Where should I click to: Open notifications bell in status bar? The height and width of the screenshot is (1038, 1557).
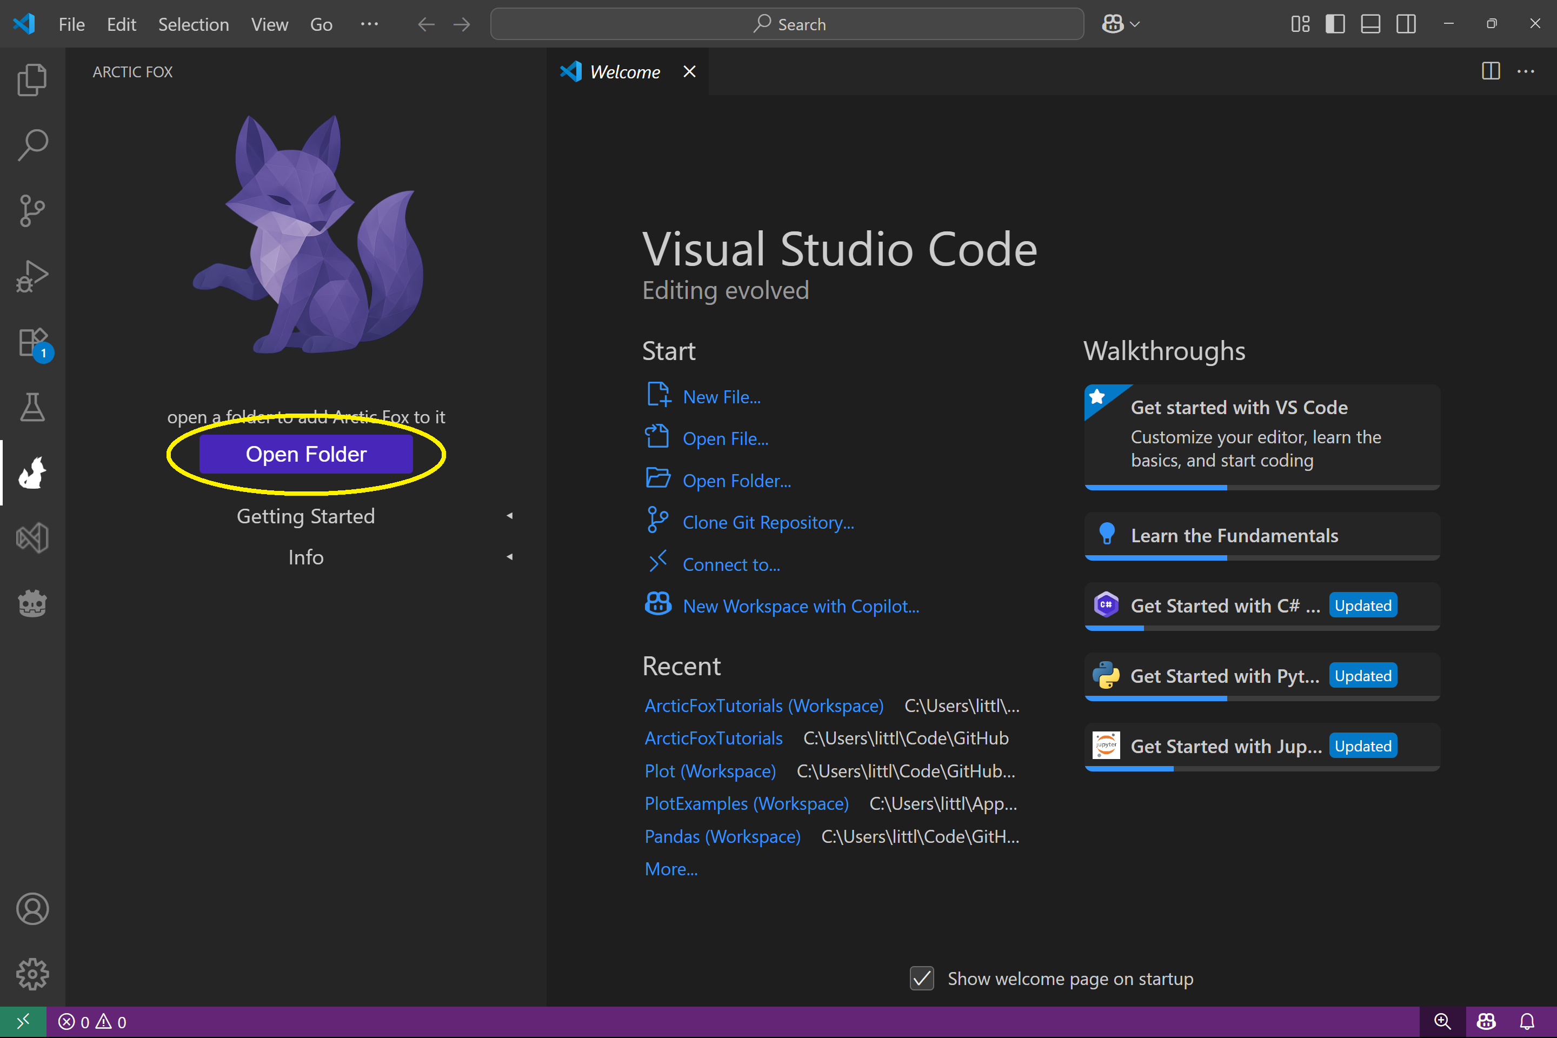[x=1527, y=1022]
